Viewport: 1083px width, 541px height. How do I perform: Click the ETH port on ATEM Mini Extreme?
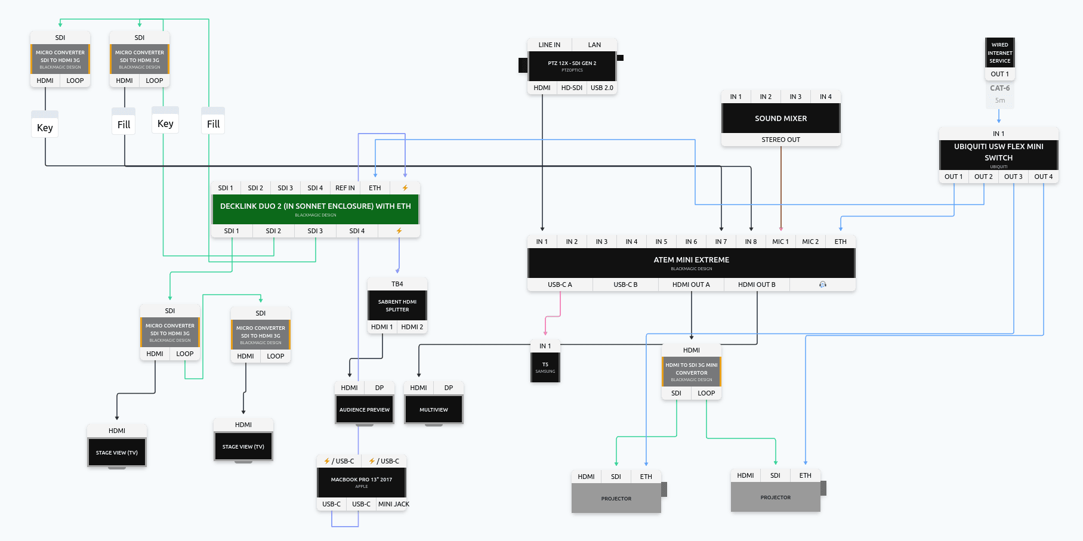(x=841, y=242)
